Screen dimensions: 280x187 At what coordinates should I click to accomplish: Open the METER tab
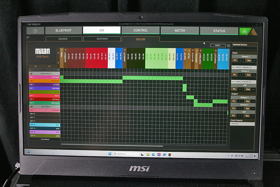point(180,31)
